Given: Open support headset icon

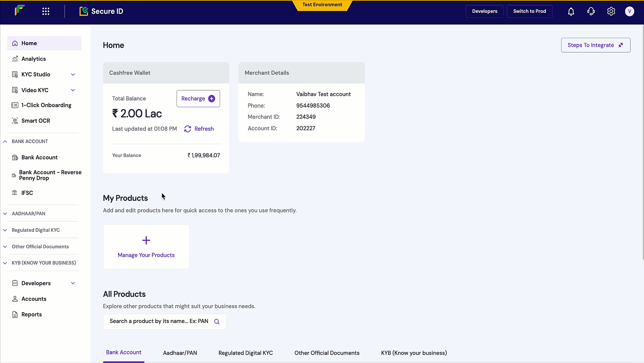Looking at the screenshot, I should tap(591, 11).
